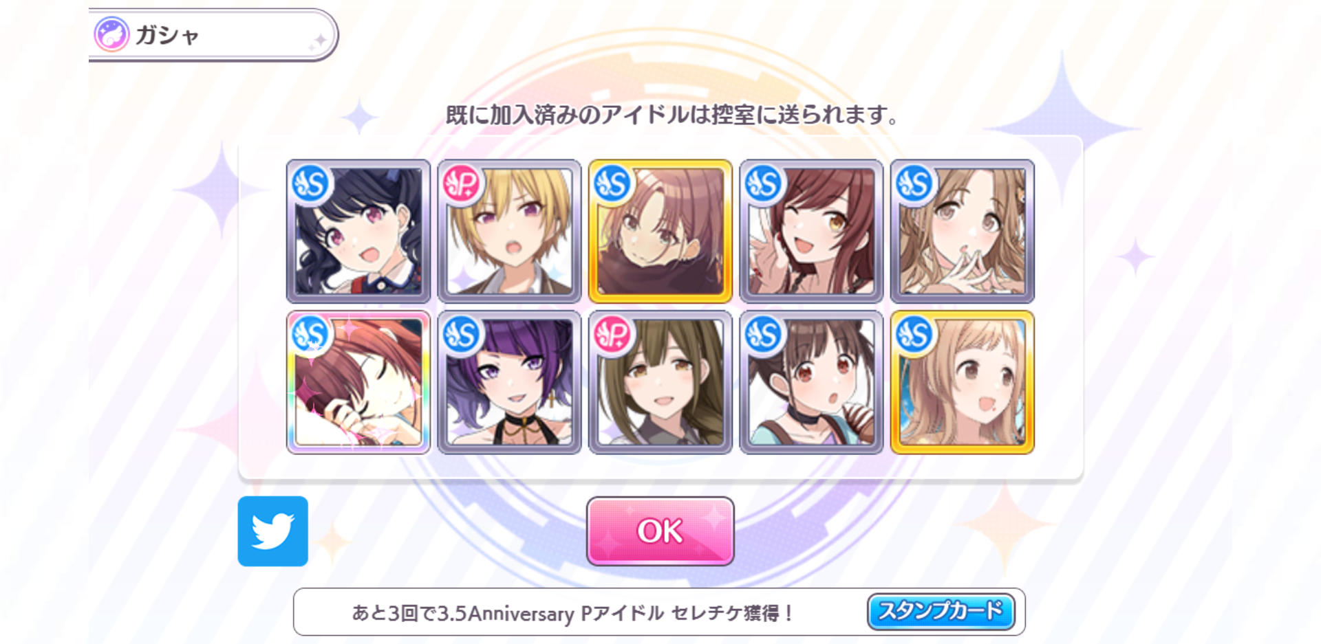1321x644 pixels.
Task: Open the gold-framed light-blonde idol card
Action: point(963,382)
